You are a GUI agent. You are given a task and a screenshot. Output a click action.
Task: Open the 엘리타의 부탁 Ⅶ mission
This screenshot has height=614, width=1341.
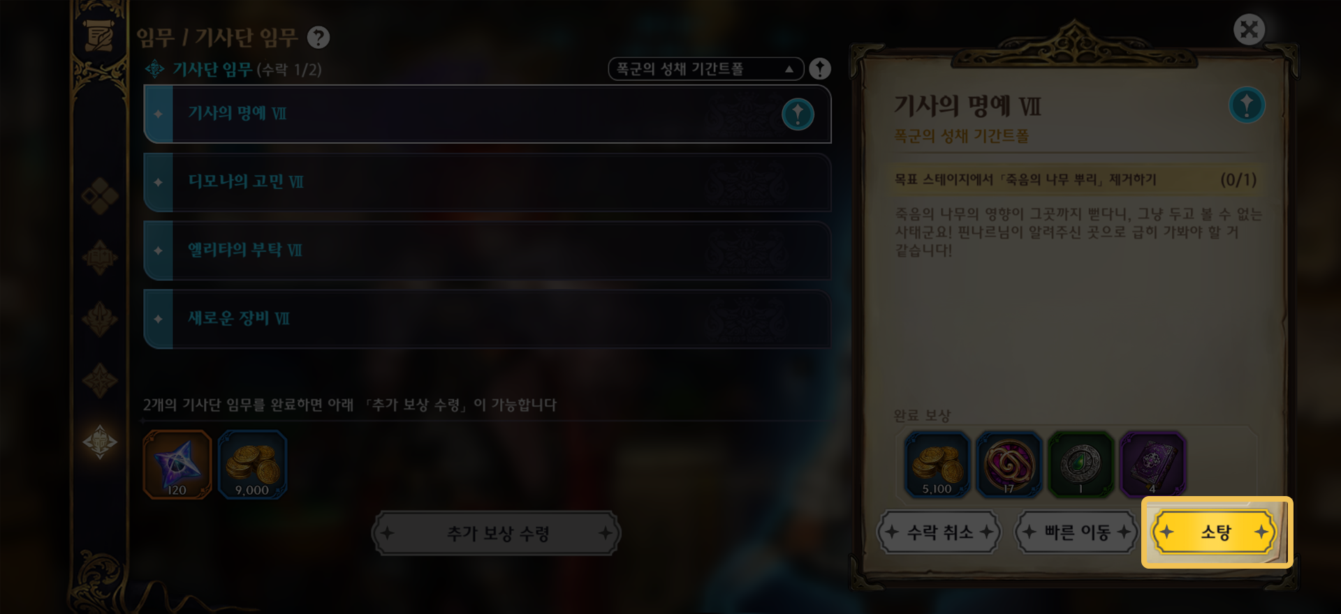[x=487, y=250]
